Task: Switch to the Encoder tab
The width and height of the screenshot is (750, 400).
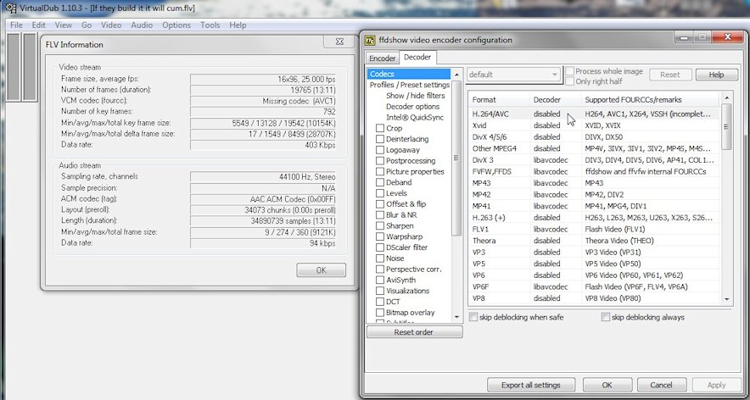Action: point(382,58)
